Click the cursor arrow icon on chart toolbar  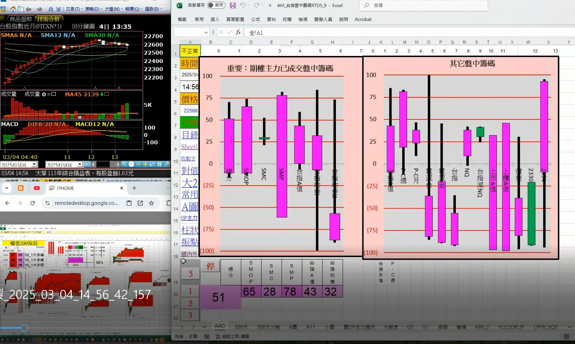click(124, 164)
